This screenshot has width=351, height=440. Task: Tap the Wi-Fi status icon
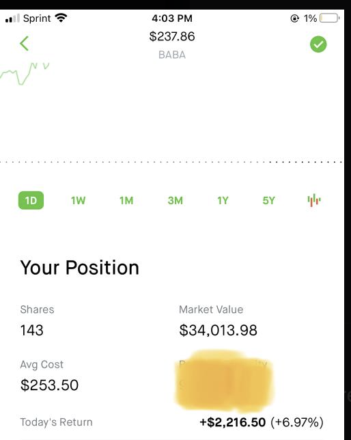coord(61,18)
